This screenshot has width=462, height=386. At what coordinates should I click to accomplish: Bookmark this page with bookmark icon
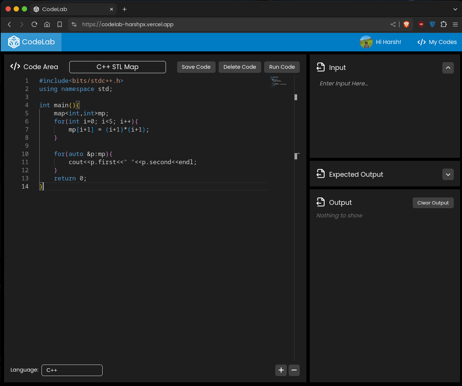[x=60, y=24]
